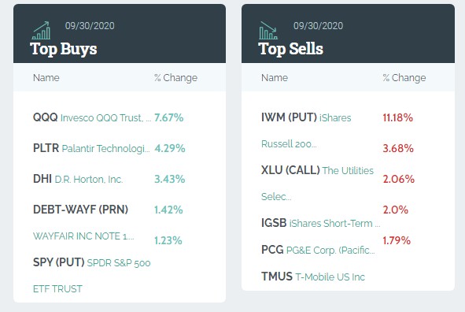Click the Top Sells heading

(290, 49)
